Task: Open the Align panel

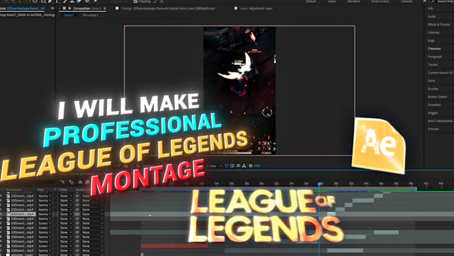Action: coord(431,41)
